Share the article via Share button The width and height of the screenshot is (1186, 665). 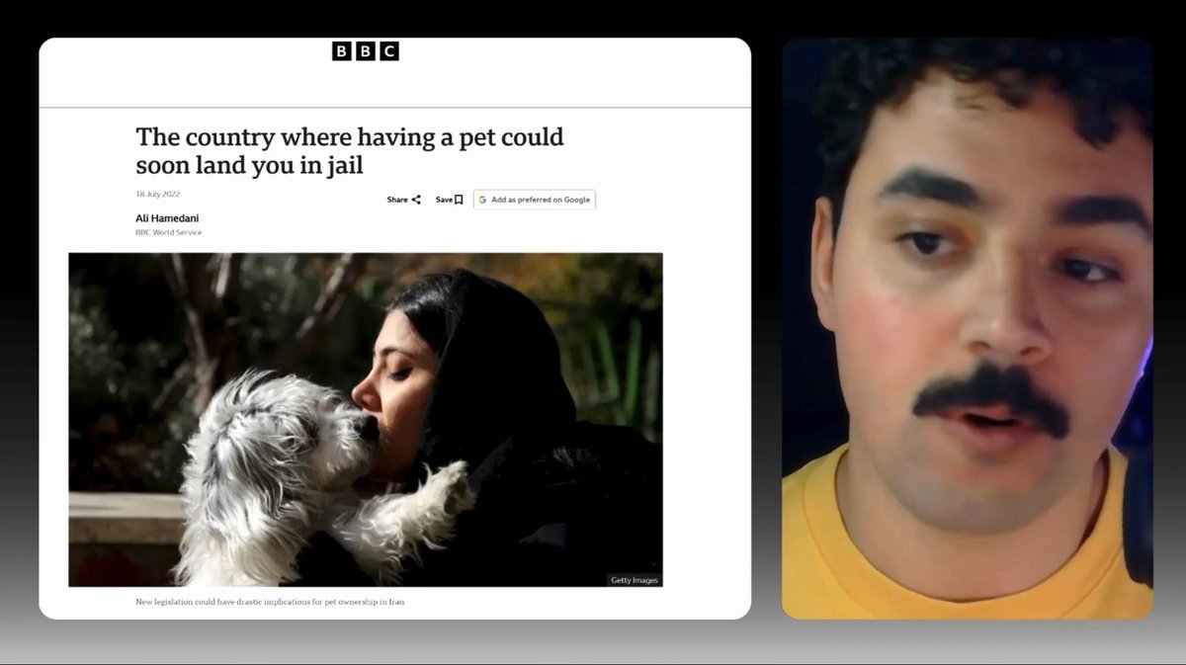coord(403,200)
